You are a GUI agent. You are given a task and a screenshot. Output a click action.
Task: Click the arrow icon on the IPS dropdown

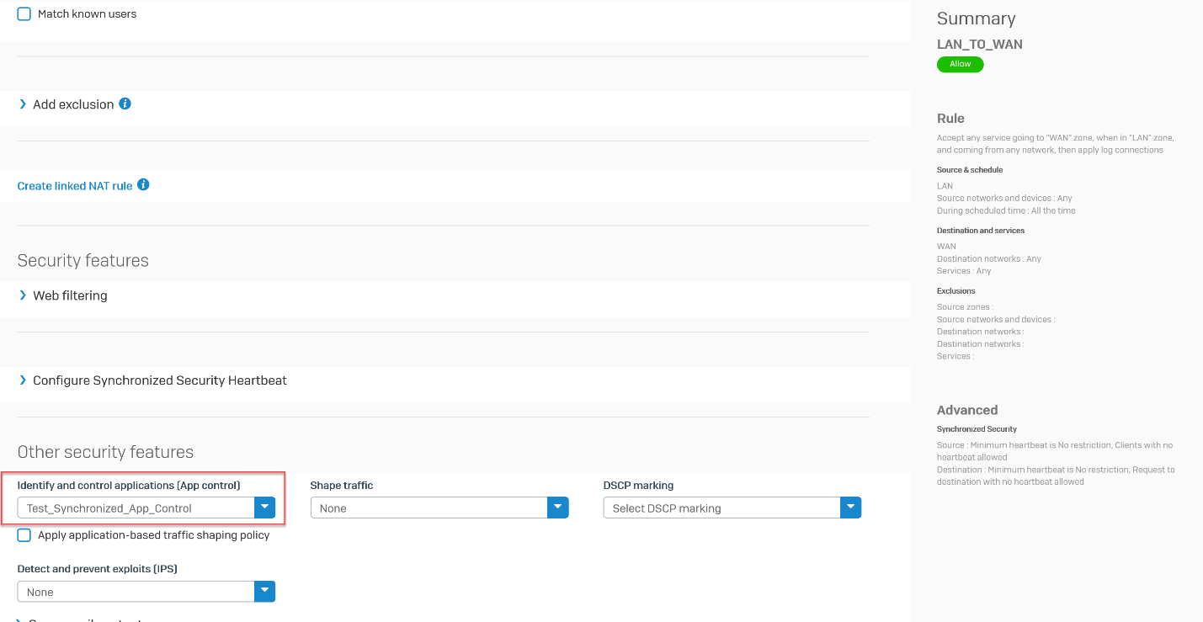(264, 592)
